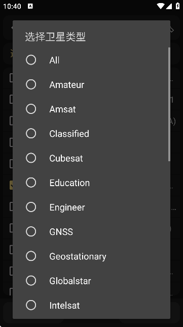
Task: Click the dialog's vertical scrollbar thumb
Action: coord(169,104)
